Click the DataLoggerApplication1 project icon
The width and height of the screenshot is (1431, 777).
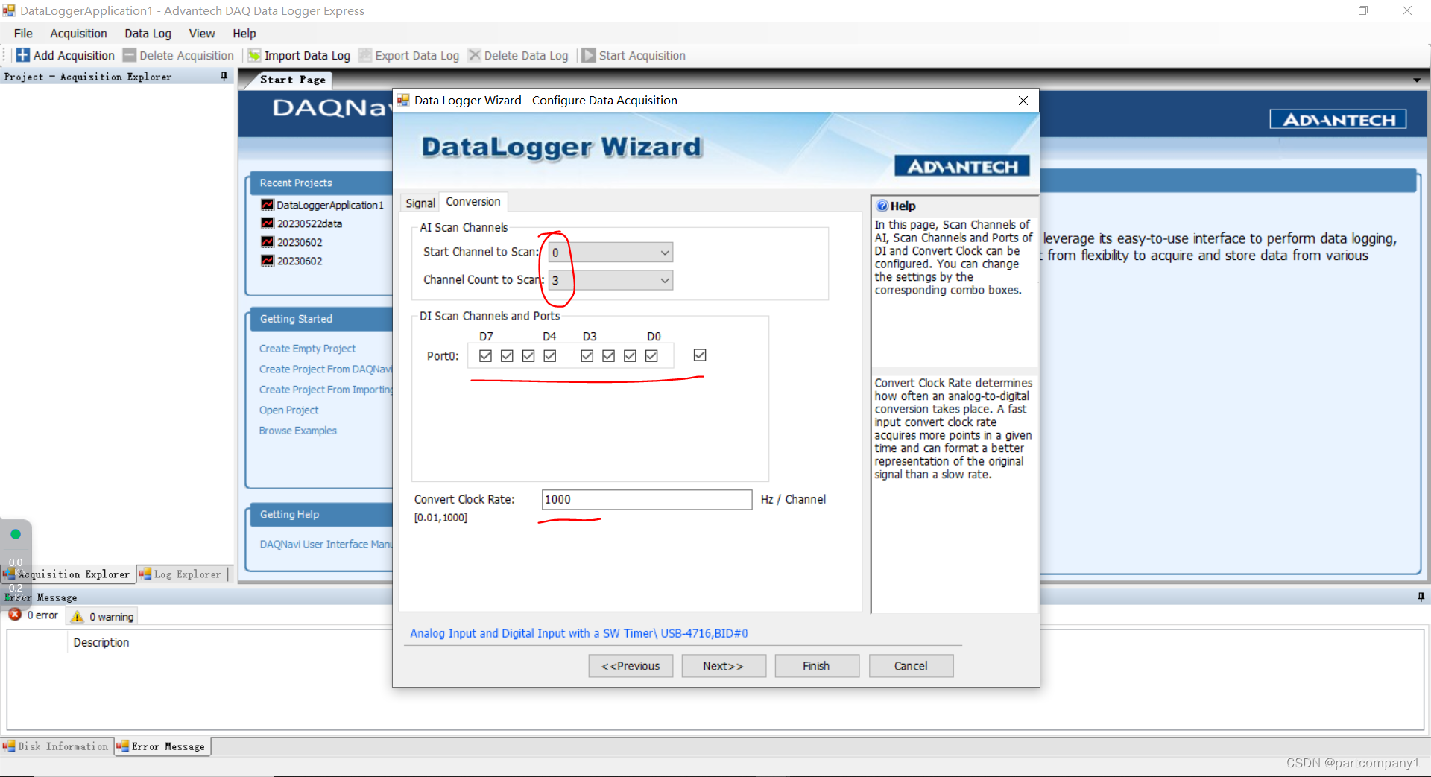click(x=268, y=205)
